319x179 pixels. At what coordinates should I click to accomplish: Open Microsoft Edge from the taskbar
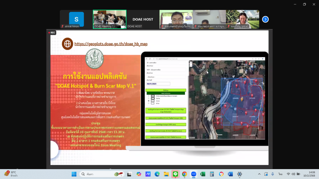pyautogui.click(x=157, y=174)
